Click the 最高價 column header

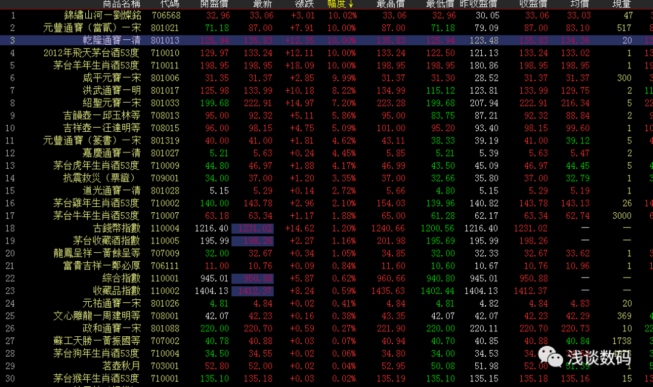pos(391,4)
